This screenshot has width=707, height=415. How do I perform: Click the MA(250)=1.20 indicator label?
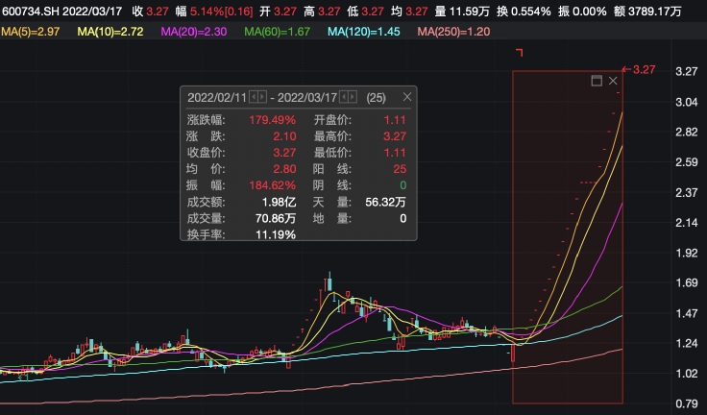[x=453, y=32]
